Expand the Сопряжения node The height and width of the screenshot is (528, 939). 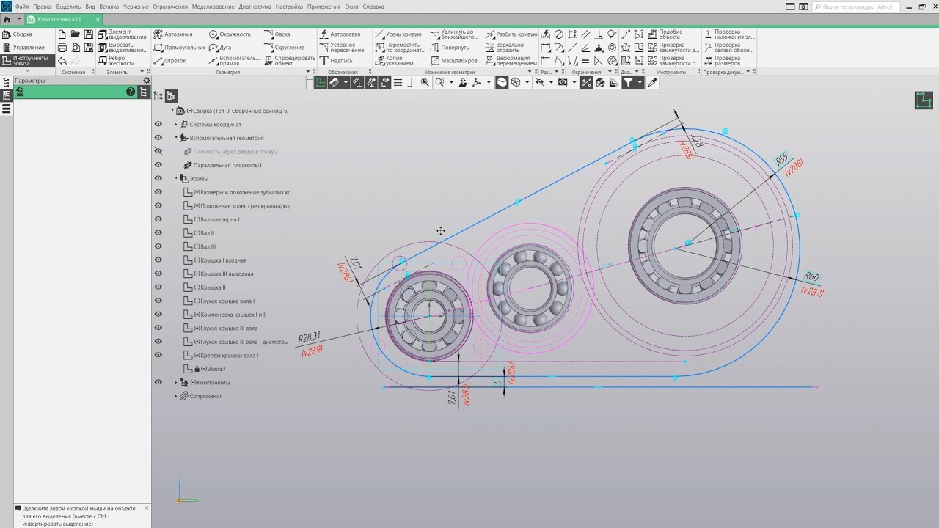pyautogui.click(x=176, y=396)
